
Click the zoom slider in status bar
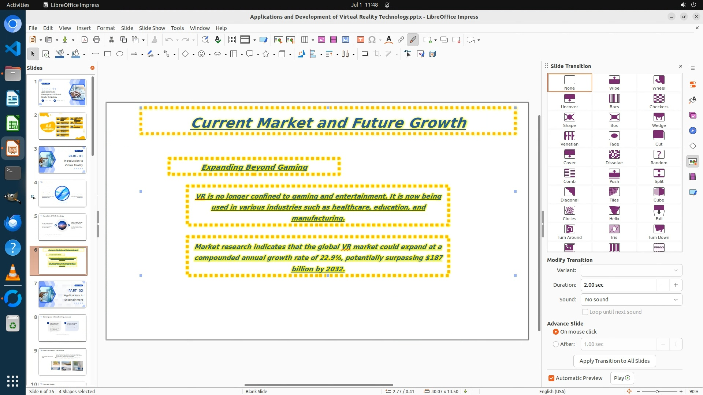coord(657,392)
